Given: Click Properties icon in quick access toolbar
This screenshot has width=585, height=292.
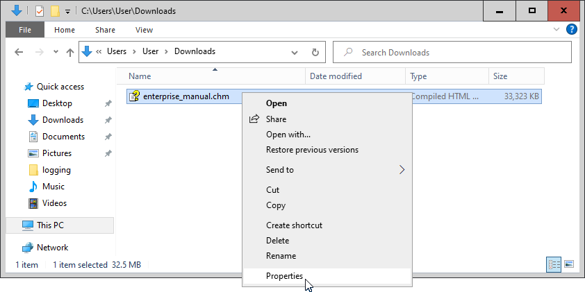Looking at the screenshot, I should click(x=40, y=11).
